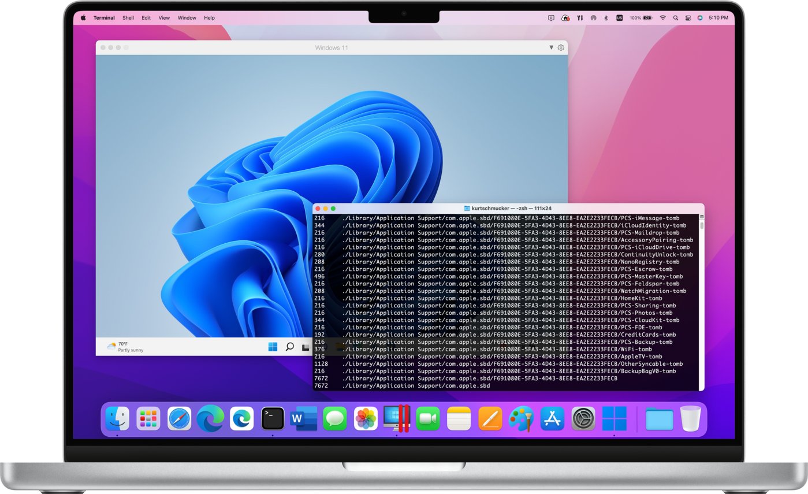
Task: Click the ContinuityUnlock-tomb output line
Action: pos(504,255)
